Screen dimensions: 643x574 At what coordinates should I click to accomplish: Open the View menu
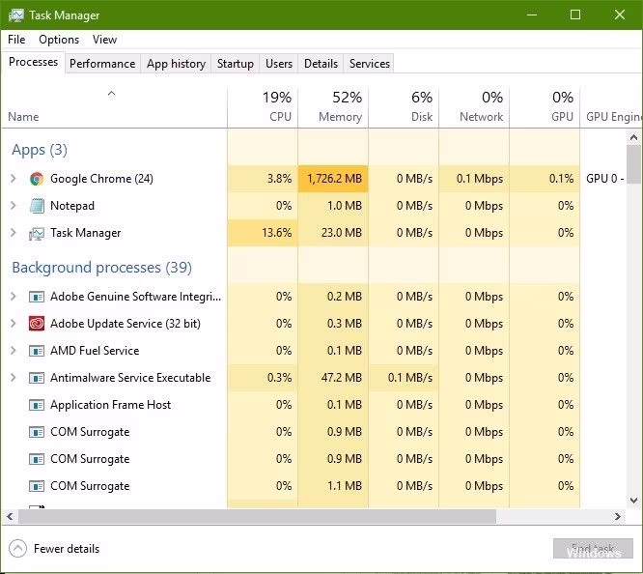pos(104,40)
